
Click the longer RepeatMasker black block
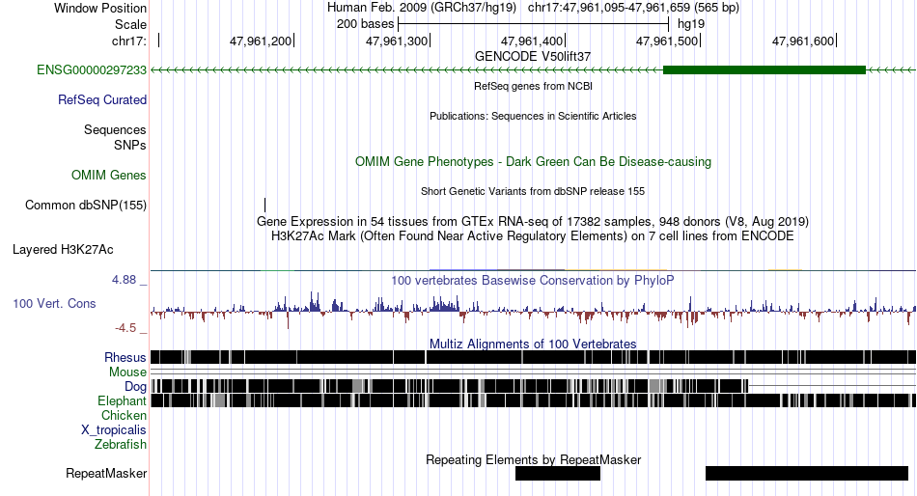[x=807, y=474]
